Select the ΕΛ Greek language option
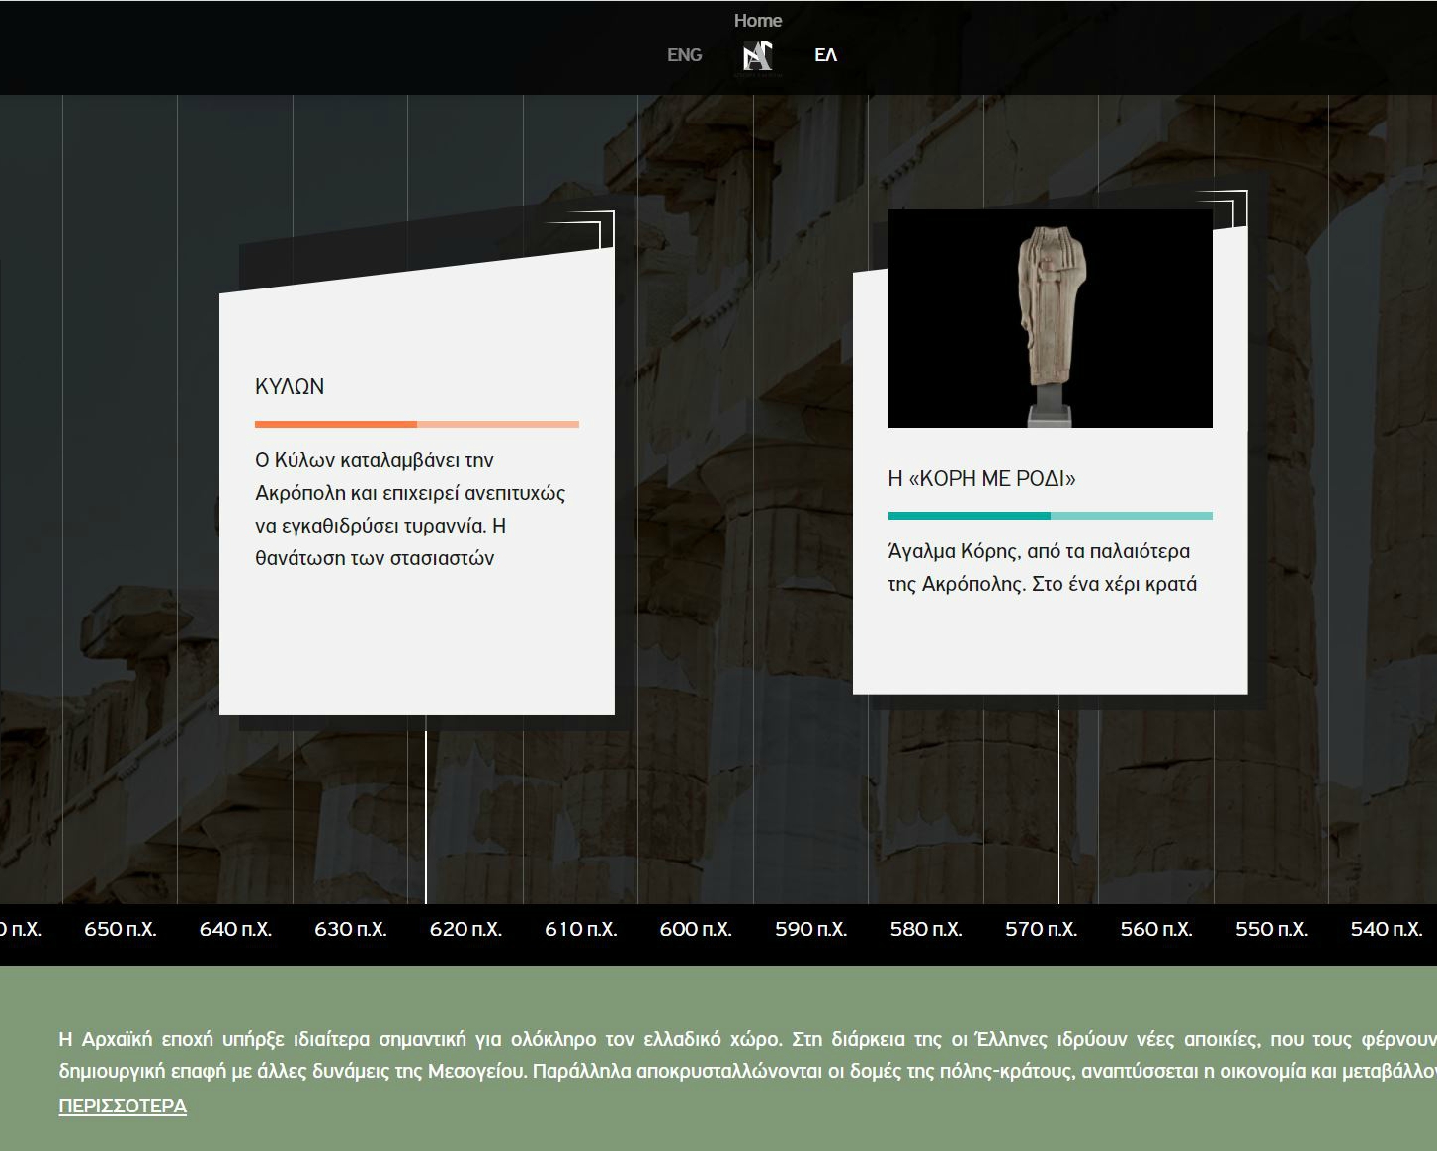 coord(825,55)
